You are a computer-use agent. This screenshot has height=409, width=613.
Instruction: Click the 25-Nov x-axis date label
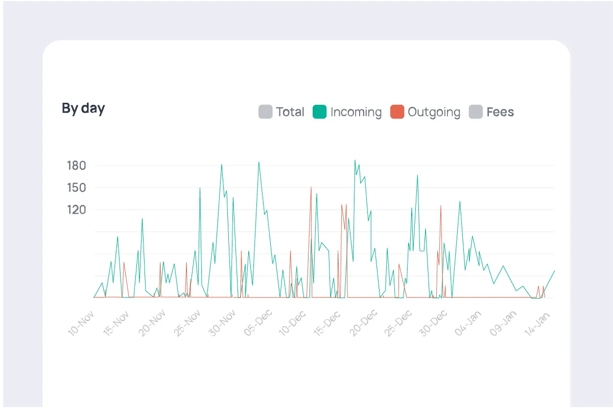click(186, 322)
